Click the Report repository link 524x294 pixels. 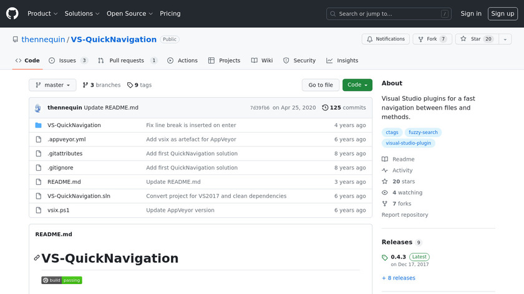click(x=405, y=215)
